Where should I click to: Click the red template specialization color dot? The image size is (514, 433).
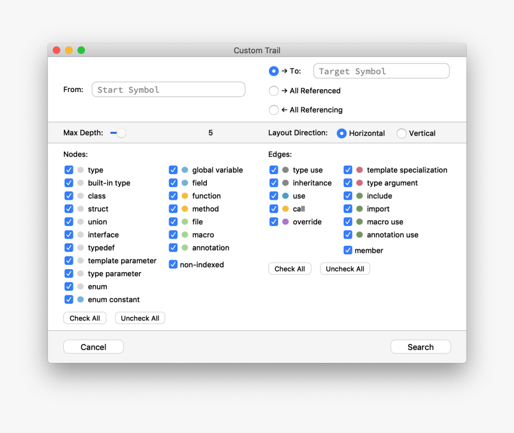[x=359, y=170]
